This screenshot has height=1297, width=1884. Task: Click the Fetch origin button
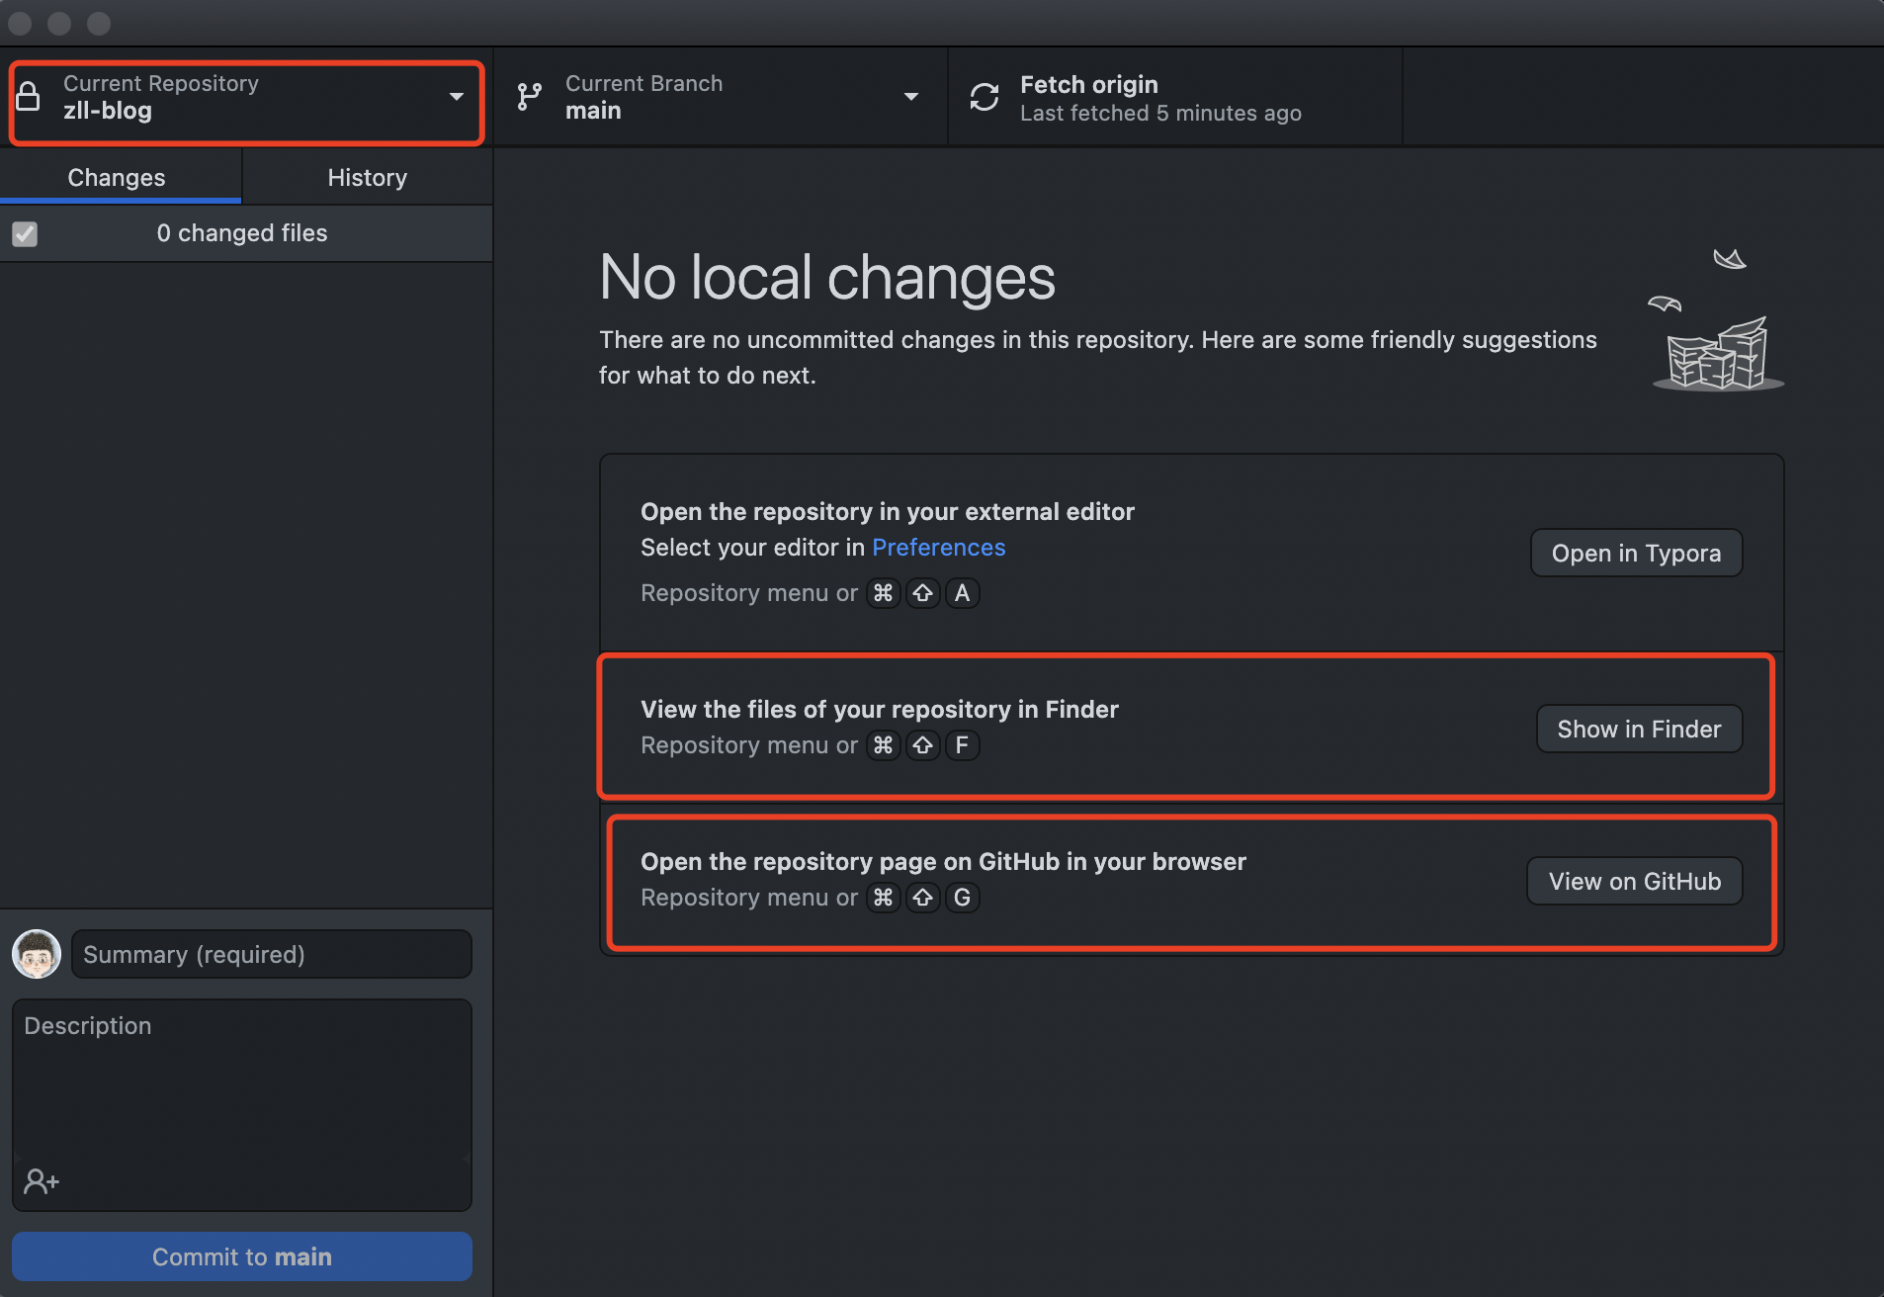(1175, 97)
